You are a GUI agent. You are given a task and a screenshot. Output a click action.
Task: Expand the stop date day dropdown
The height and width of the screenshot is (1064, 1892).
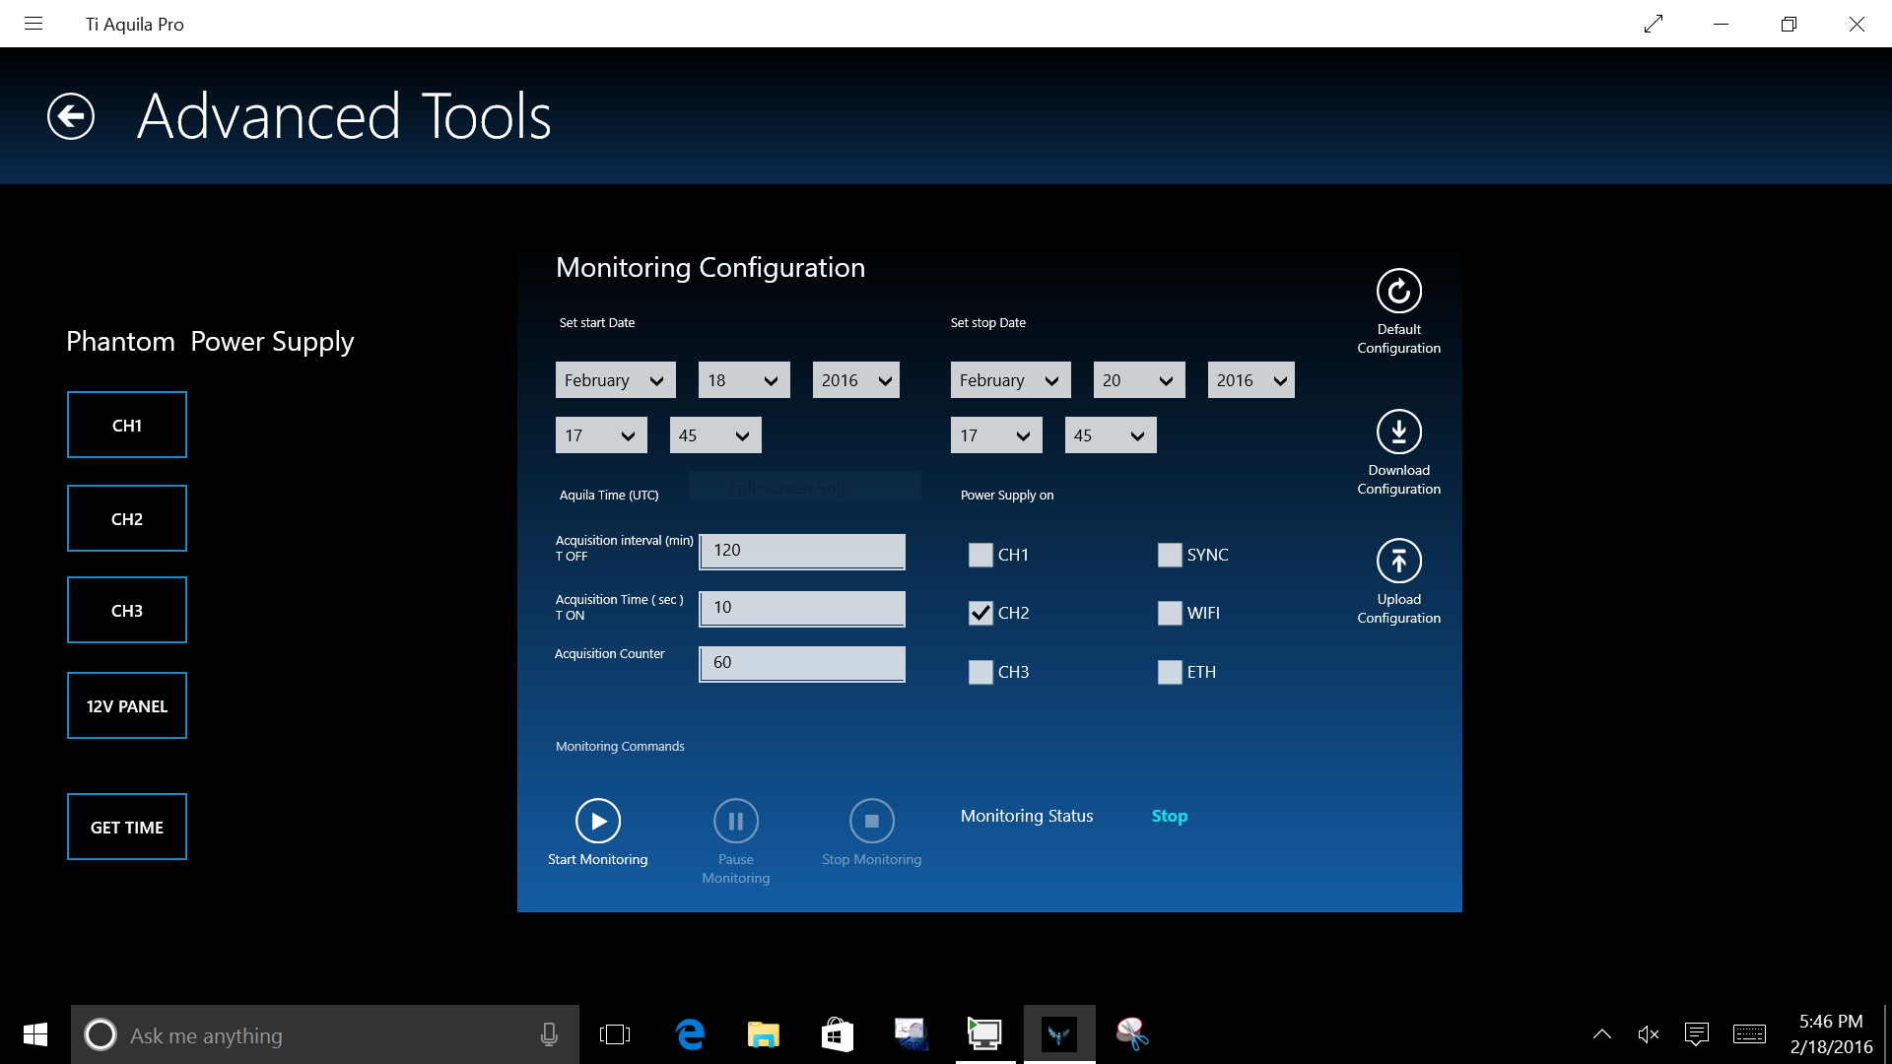point(1138,380)
